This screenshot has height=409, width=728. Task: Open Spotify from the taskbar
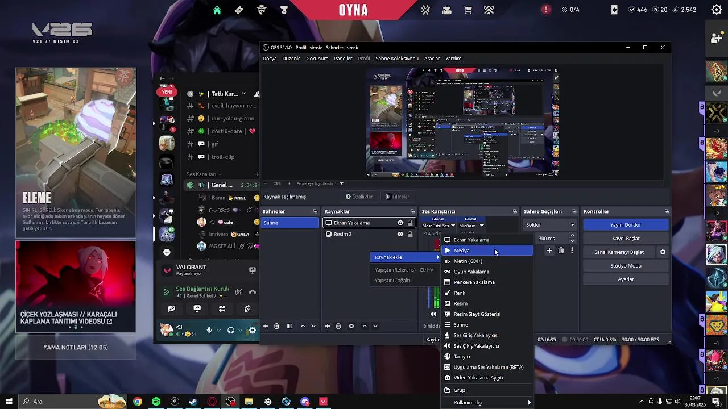click(x=156, y=402)
